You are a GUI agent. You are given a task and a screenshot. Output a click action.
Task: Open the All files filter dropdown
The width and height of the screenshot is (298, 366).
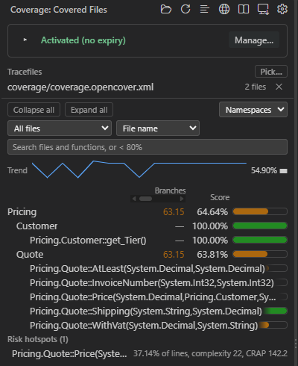(60, 128)
